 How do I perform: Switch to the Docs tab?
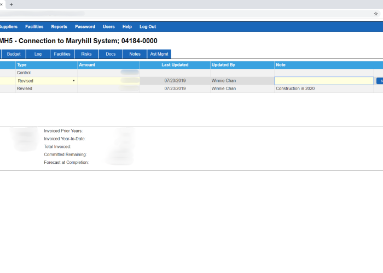(x=111, y=54)
